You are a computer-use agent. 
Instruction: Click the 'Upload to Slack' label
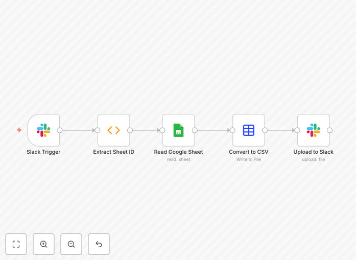314,152
